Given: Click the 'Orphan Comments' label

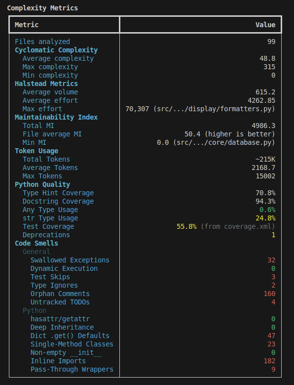Looking at the screenshot, I should [60, 294].
